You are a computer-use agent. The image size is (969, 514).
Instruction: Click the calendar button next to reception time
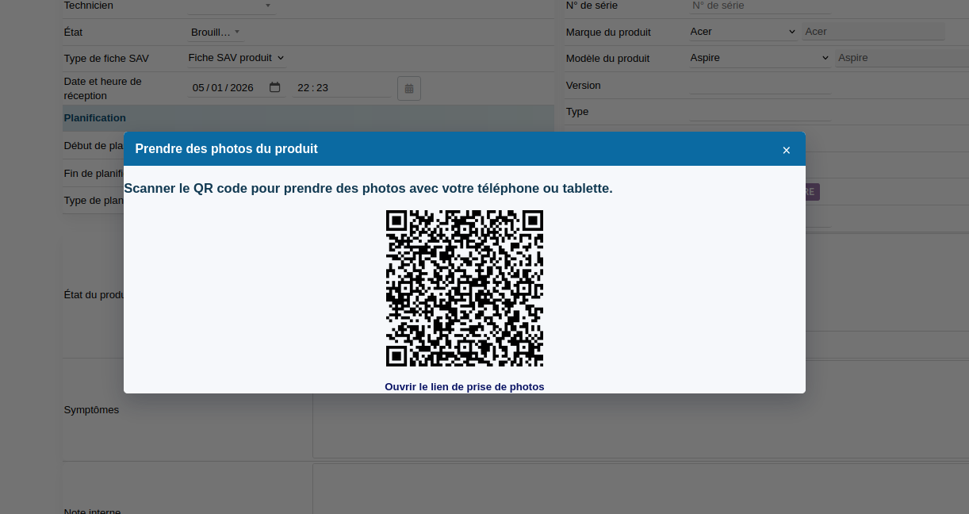coord(409,88)
